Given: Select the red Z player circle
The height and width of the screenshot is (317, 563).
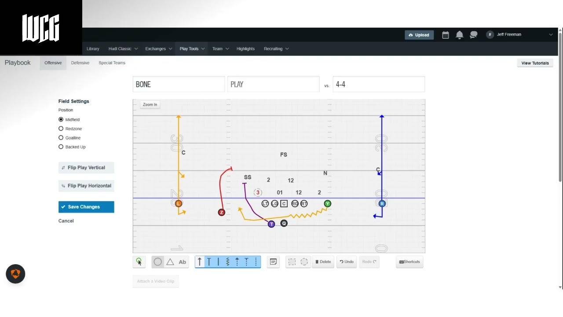Looking at the screenshot, I should tap(221, 212).
